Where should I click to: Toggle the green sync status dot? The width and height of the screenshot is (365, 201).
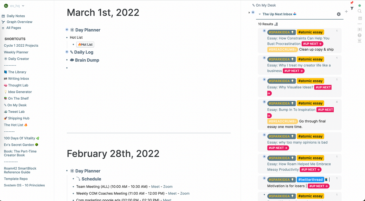tap(360, 5)
